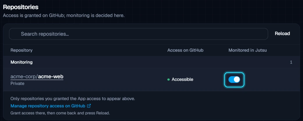Click the Access on GitHub column header
303x121 pixels.
point(185,50)
